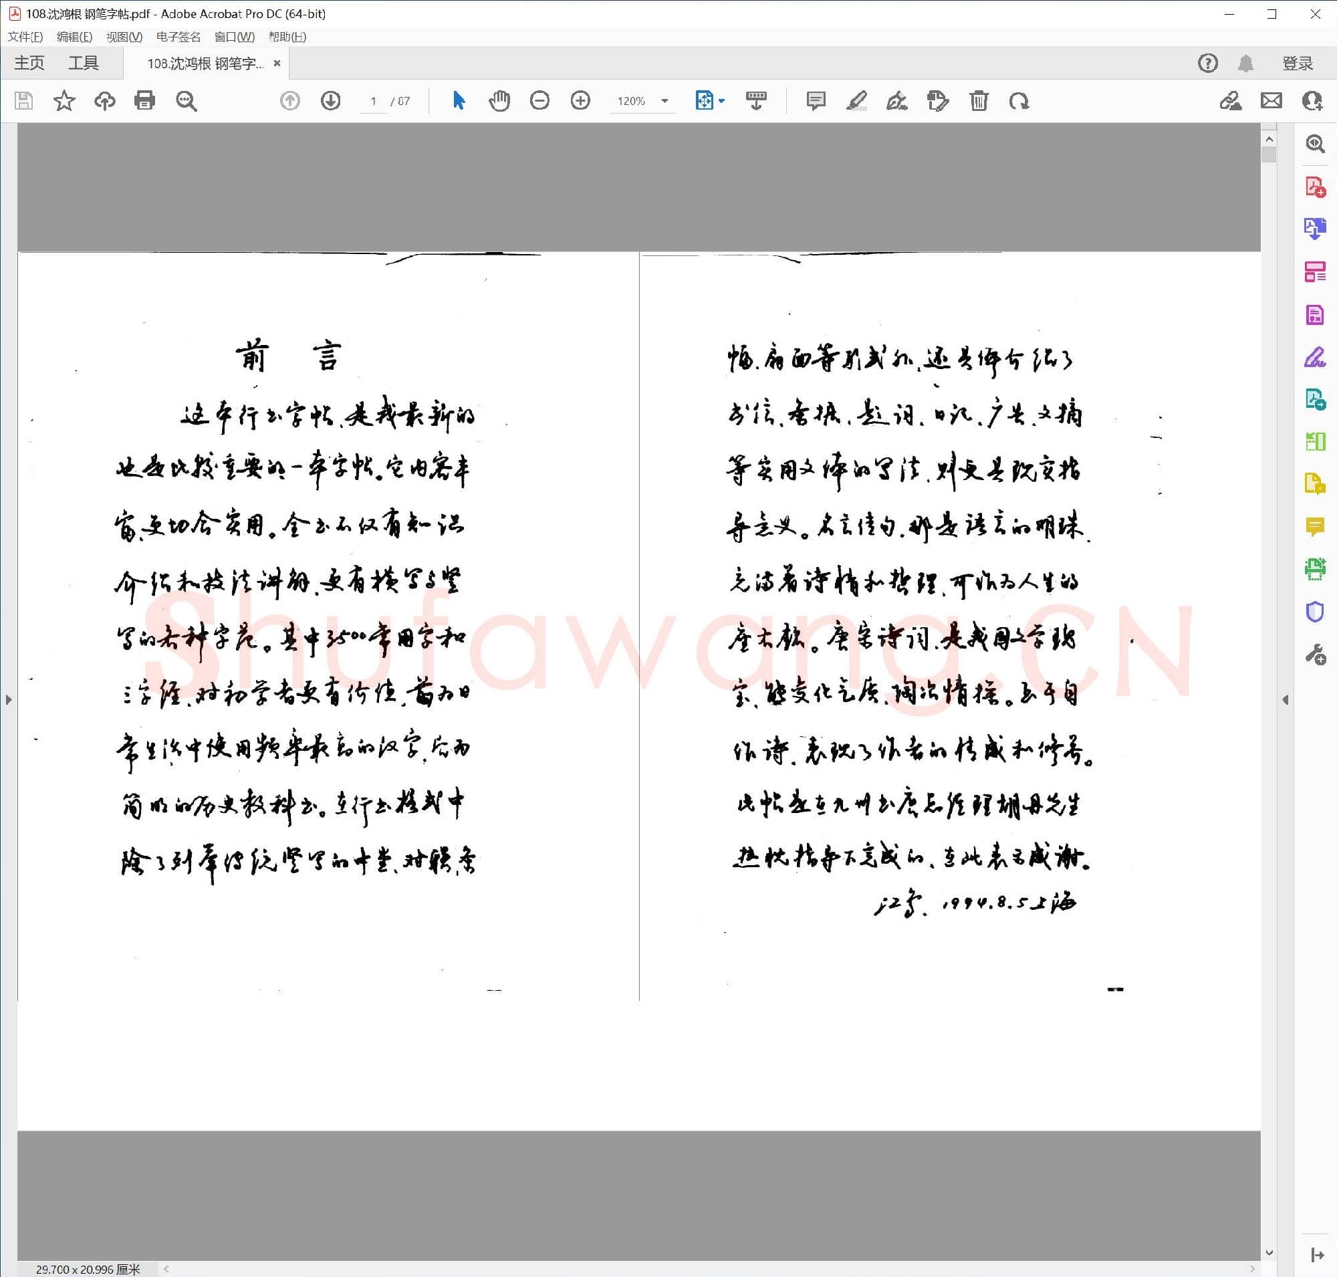The width and height of the screenshot is (1337, 1277).
Task: Edit the page number input field
Action: click(372, 101)
